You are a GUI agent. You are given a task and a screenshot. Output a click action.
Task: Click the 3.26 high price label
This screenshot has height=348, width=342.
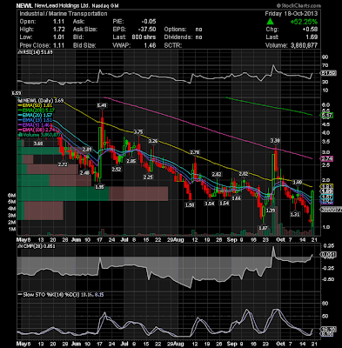coord(153,141)
